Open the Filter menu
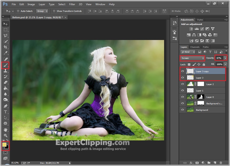The height and width of the screenshot is (166, 230). point(72,4)
